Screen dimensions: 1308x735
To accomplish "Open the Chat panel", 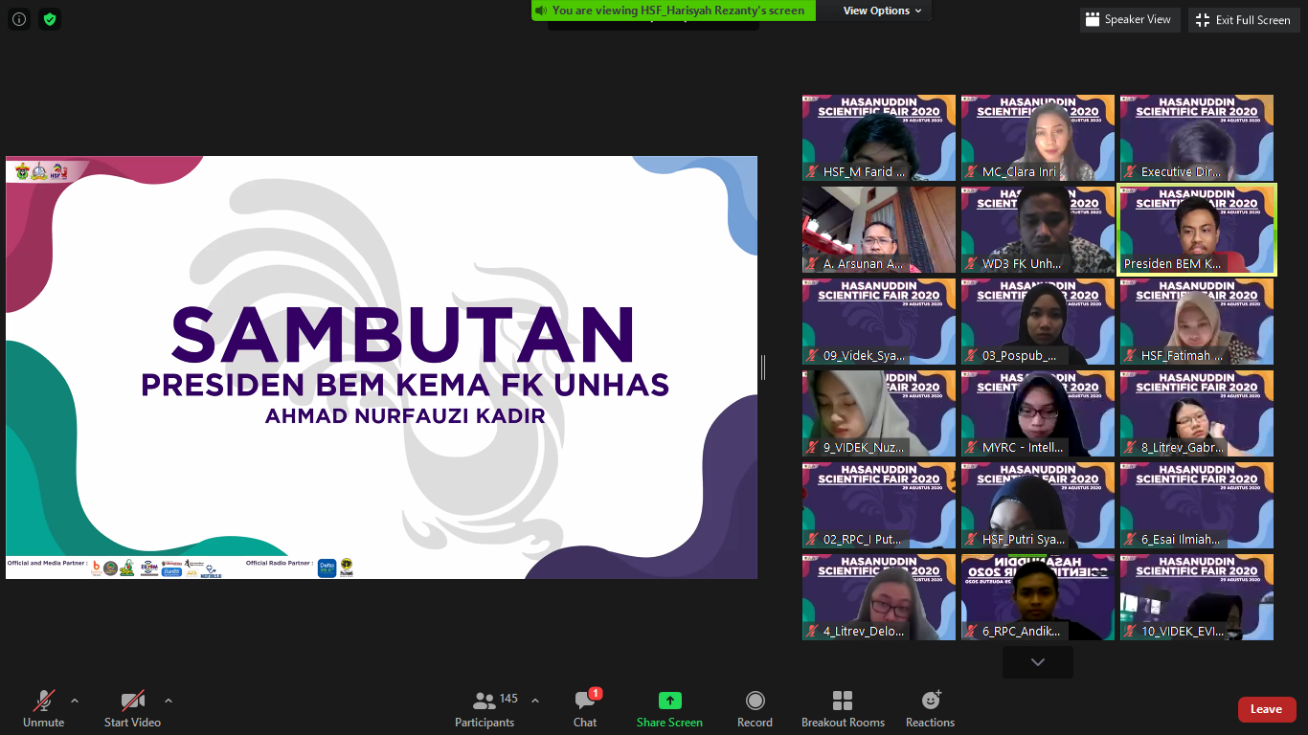I will [x=585, y=709].
